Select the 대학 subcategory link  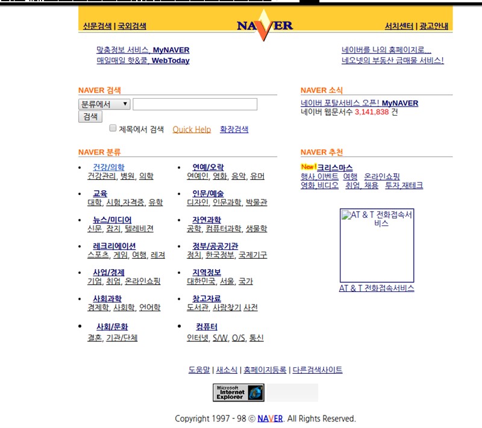point(95,203)
